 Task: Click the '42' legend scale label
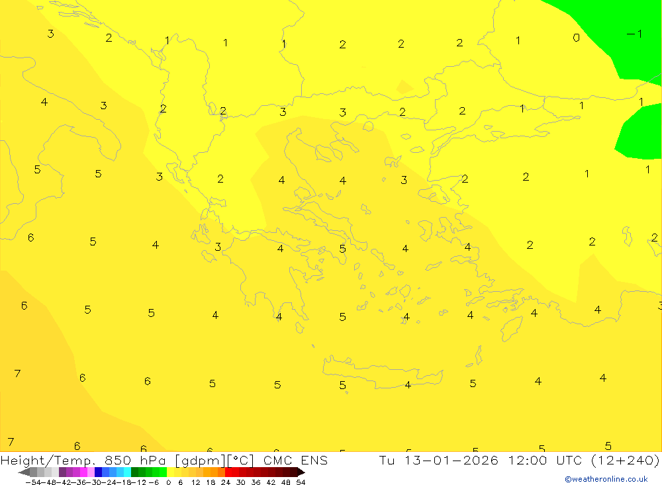[x=271, y=482]
